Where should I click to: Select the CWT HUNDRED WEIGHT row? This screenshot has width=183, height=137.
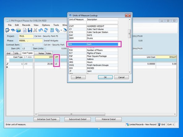click(x=93, y=26)
